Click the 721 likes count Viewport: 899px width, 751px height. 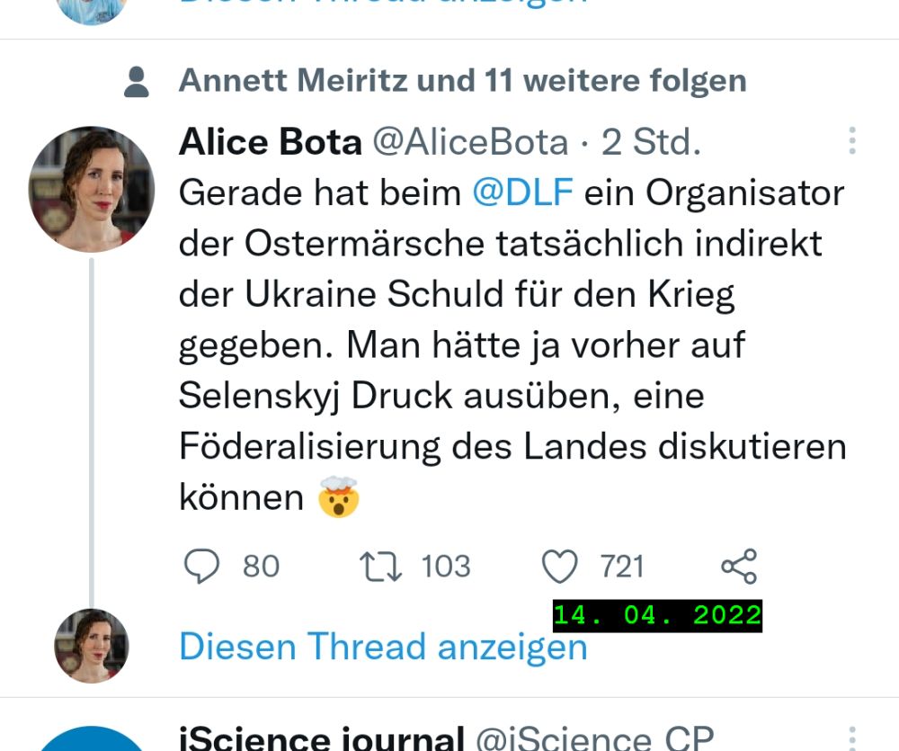click(x=622, y=567)
